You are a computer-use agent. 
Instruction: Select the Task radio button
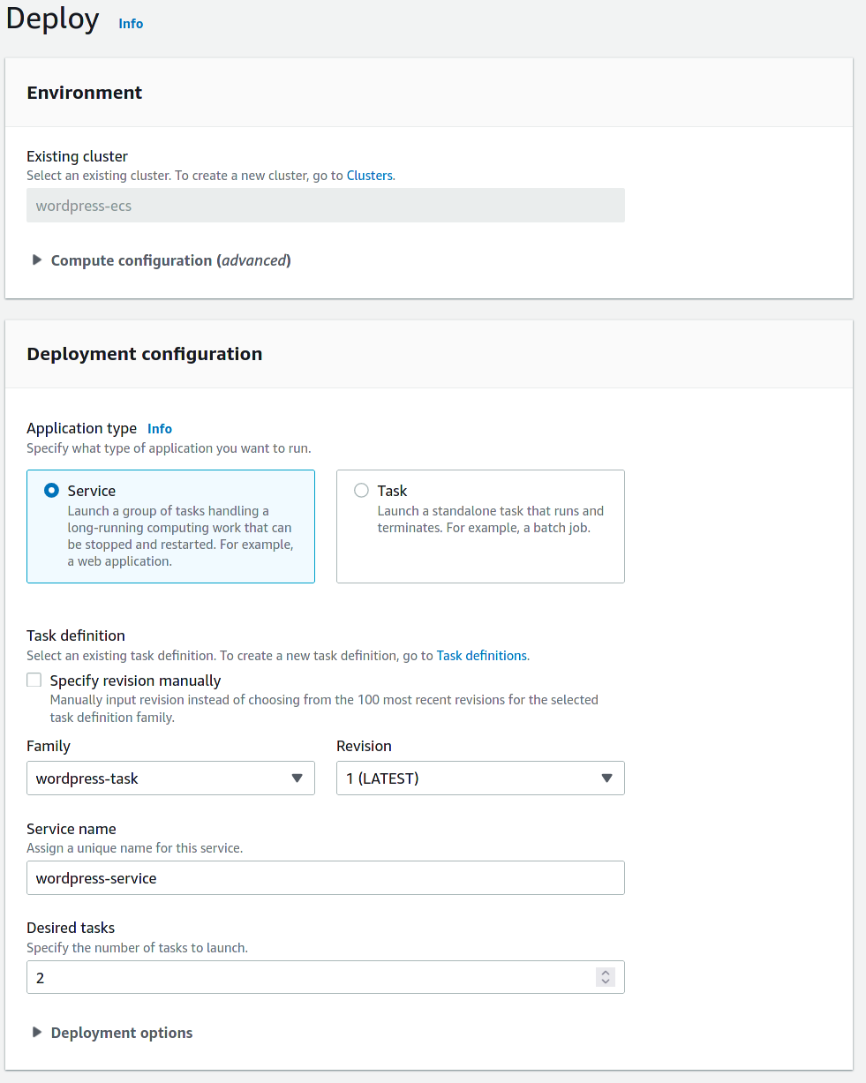point(361,491)
